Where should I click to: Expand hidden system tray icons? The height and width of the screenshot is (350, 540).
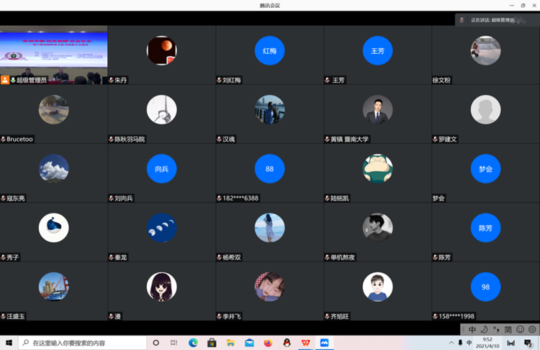click(450, 343)
